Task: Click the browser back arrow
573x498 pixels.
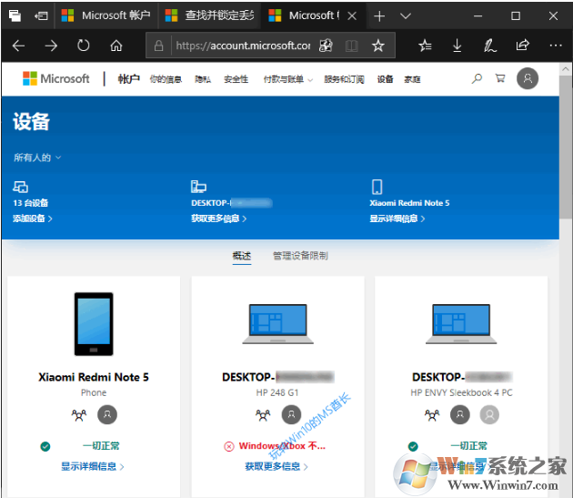Action: [18, 46]
